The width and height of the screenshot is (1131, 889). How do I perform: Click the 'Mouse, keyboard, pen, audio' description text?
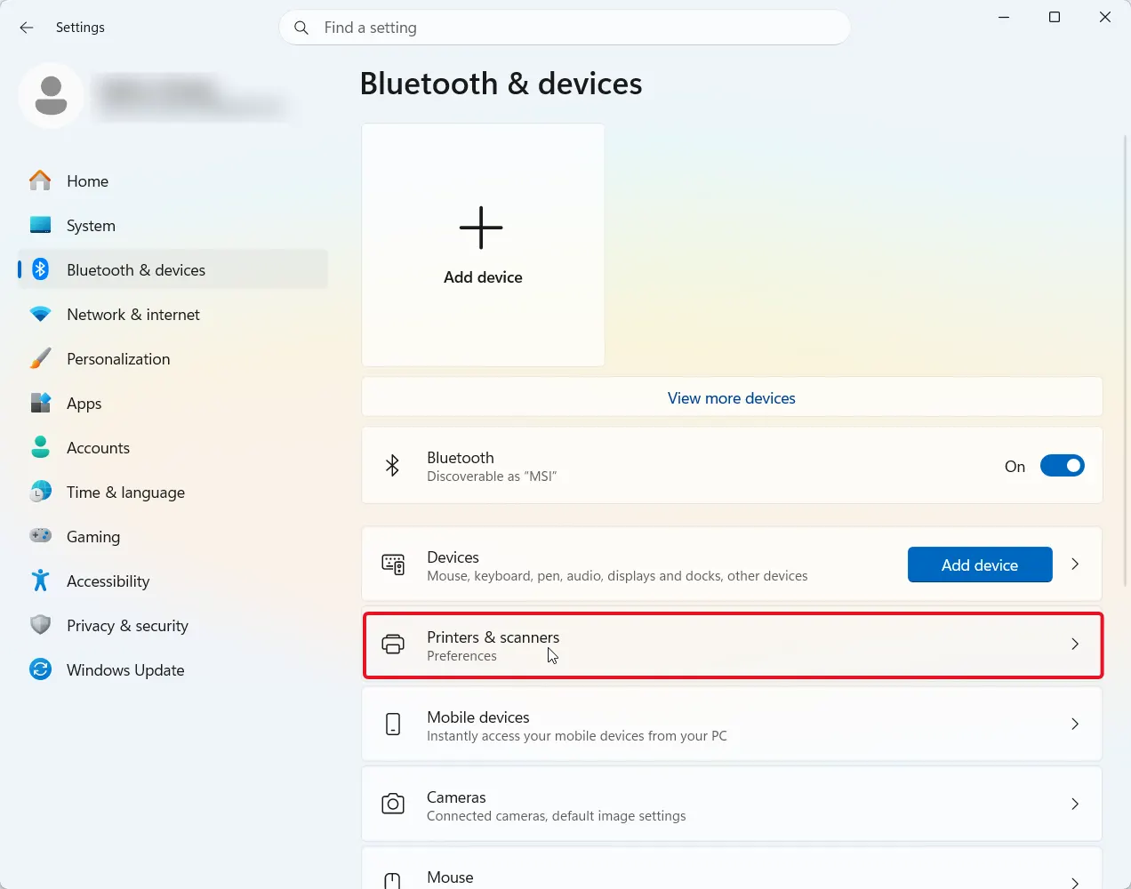pyautogui.click(x=617, y=576)
